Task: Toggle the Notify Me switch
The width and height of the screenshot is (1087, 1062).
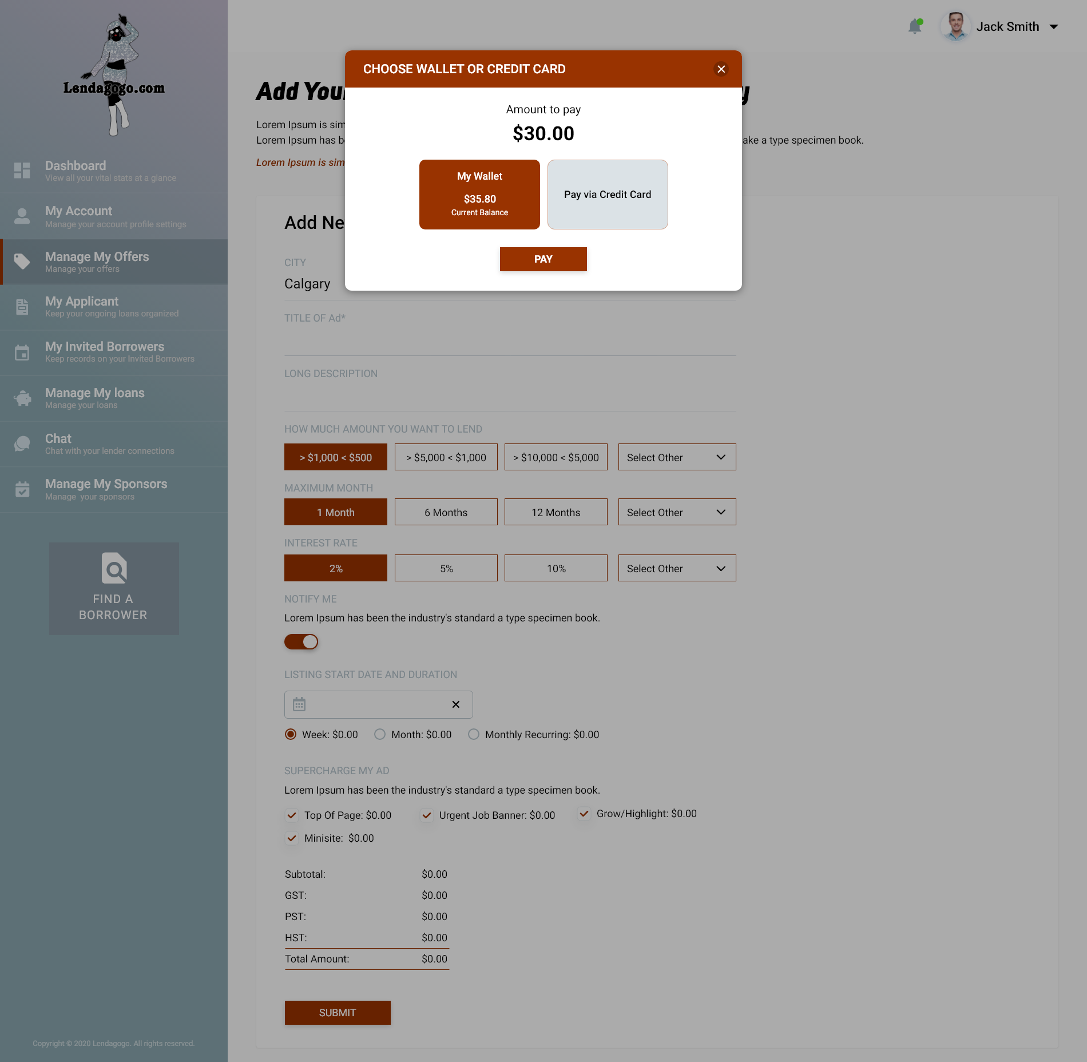Action: click(301, 642)
